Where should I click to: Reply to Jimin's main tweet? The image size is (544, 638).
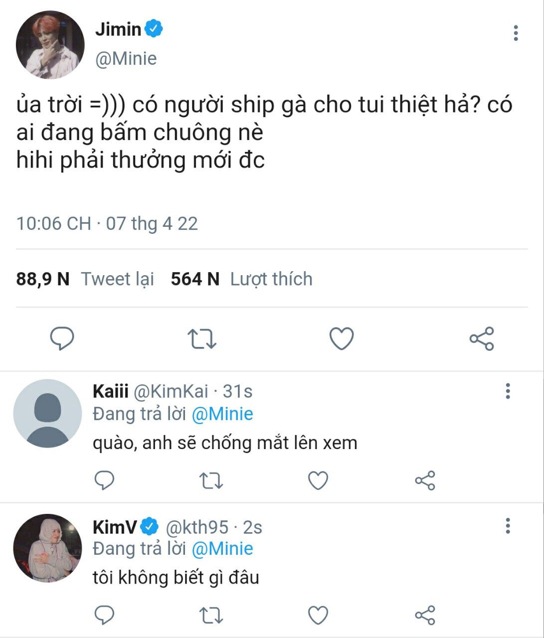(62, 339)
